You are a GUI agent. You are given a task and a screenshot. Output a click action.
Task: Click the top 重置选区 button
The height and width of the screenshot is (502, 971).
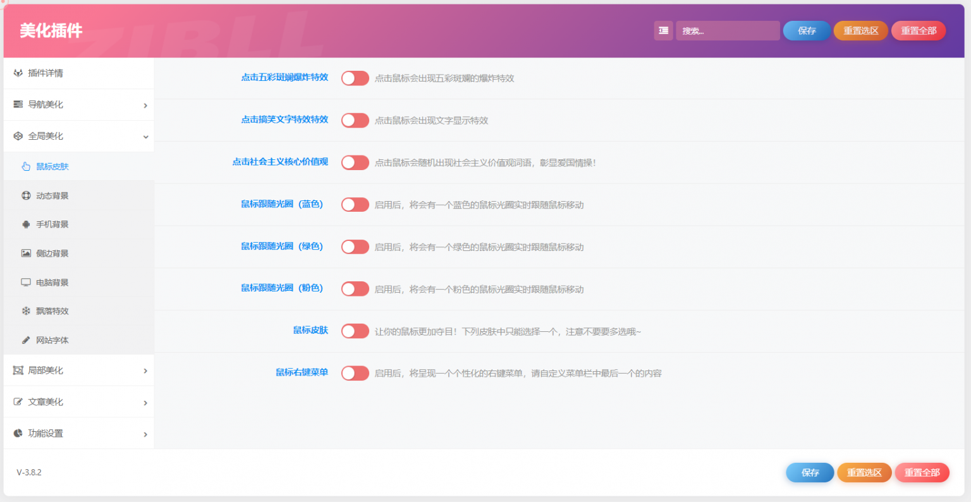(x=861, y=30)
